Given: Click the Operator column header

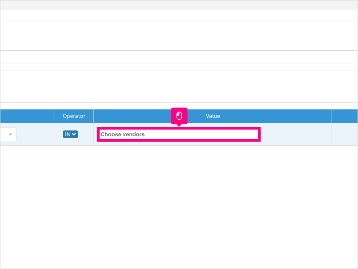Looking at the screenshot, I should (74, 116).
